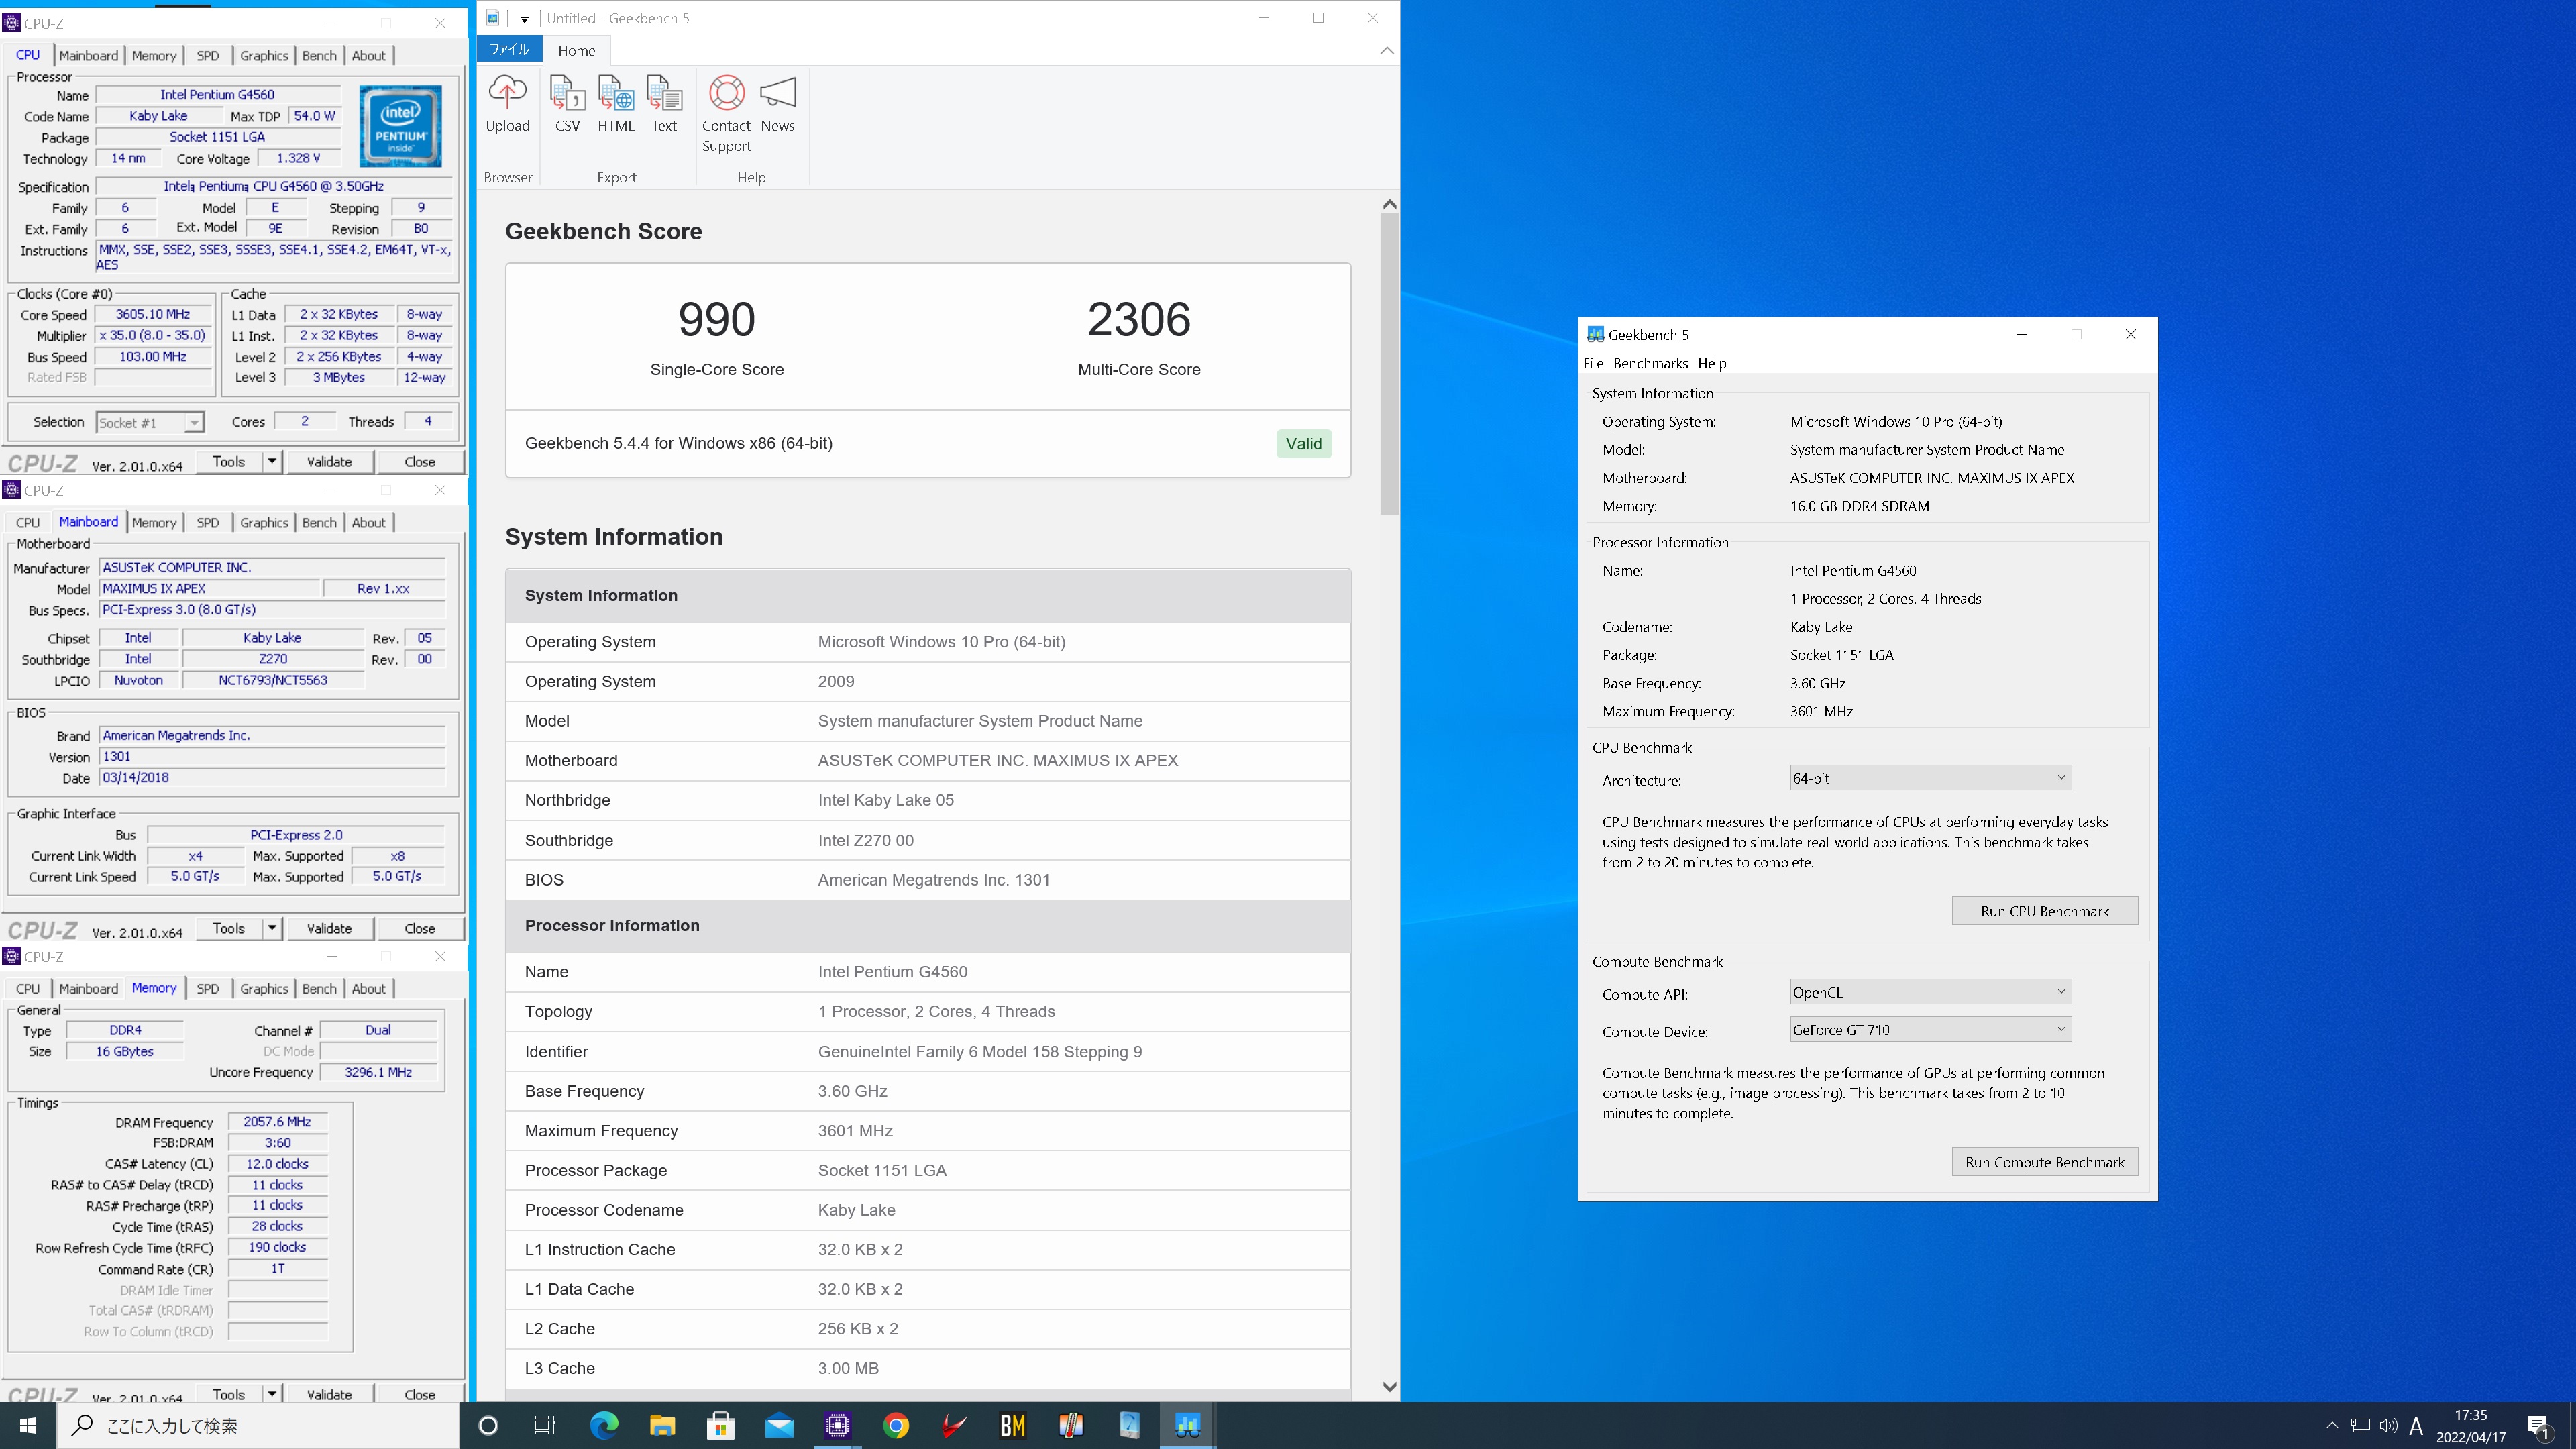Open Graphics tab in Mainboard CPU-Z window
This screenshot has width=2576, height=1449.
click(x=264, y=522)
